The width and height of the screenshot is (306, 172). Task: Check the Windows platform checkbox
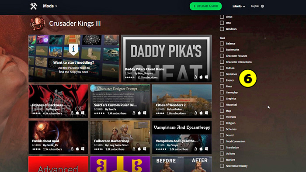point(222,29)
